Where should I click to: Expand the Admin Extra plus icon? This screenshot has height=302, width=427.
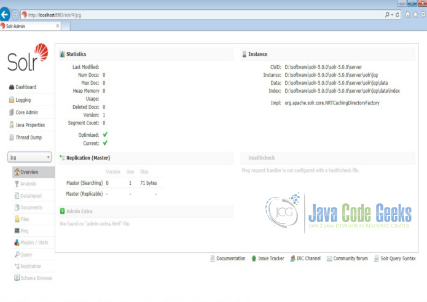(x=63, y=211)
